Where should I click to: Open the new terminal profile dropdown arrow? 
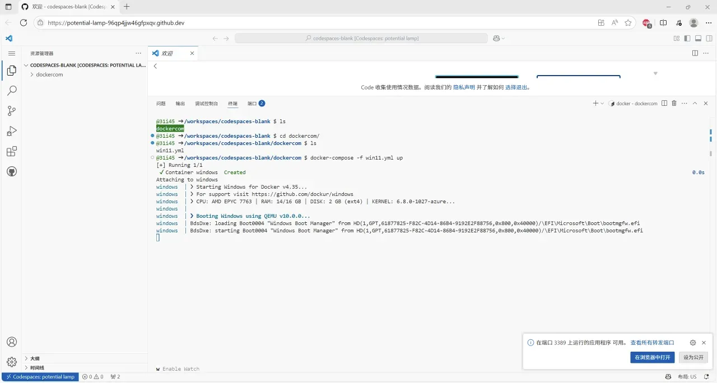[x=602, y=104]
